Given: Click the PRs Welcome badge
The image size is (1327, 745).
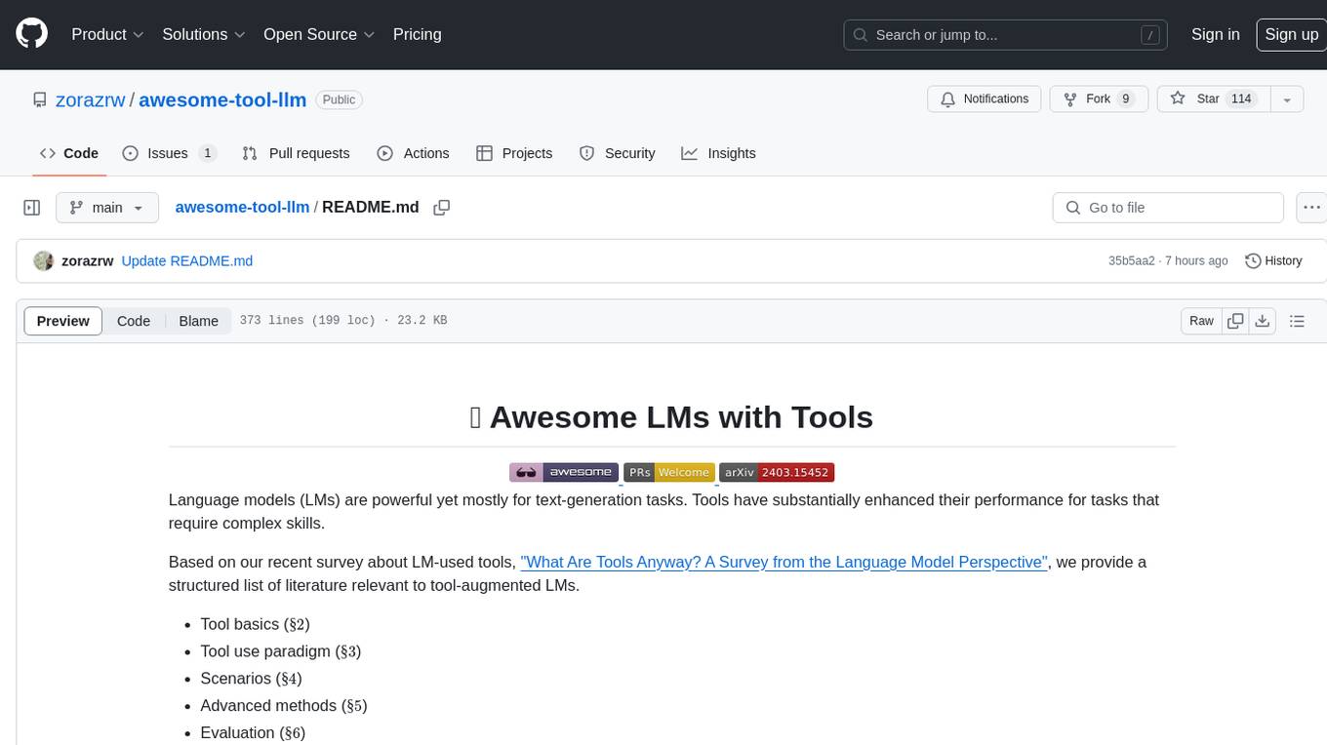Looking at the screenshot, I should click(669, 473).
